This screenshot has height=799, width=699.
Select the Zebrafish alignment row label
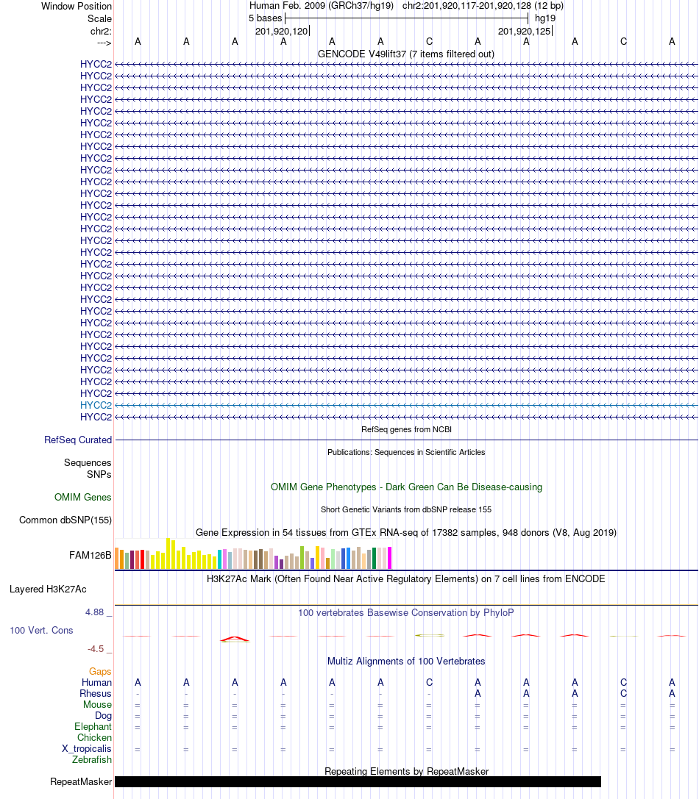[92, 760]
